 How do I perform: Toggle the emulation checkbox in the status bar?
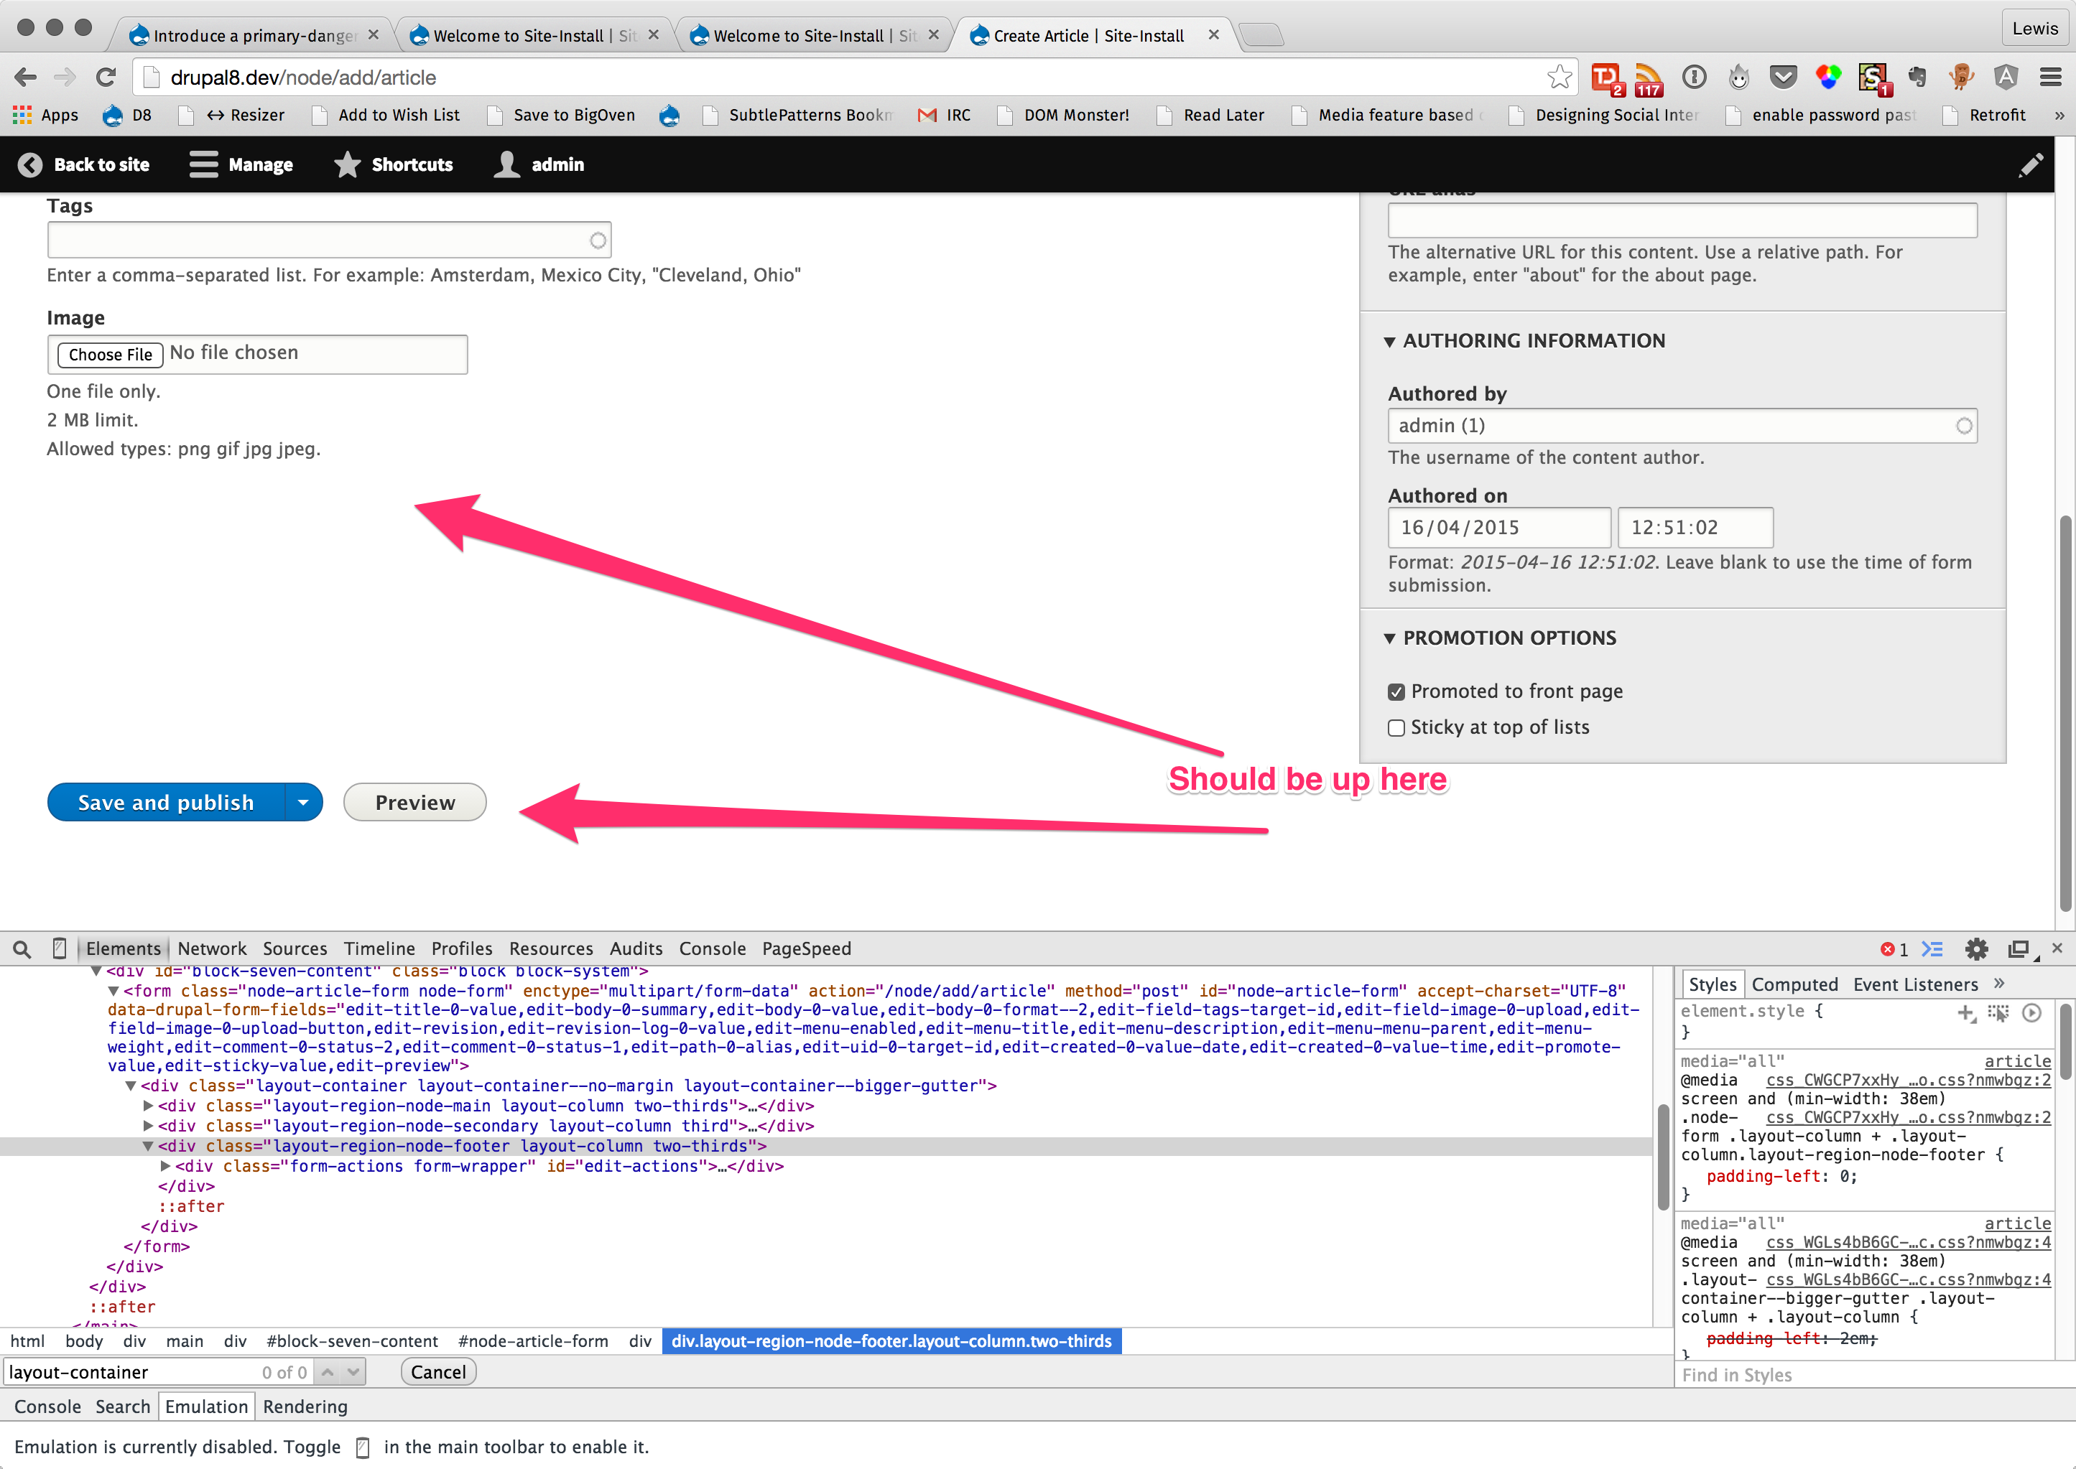(x=363, y=1447)
